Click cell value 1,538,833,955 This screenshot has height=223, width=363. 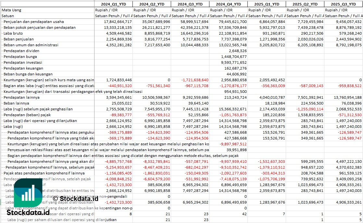click(x=311, y=115)
